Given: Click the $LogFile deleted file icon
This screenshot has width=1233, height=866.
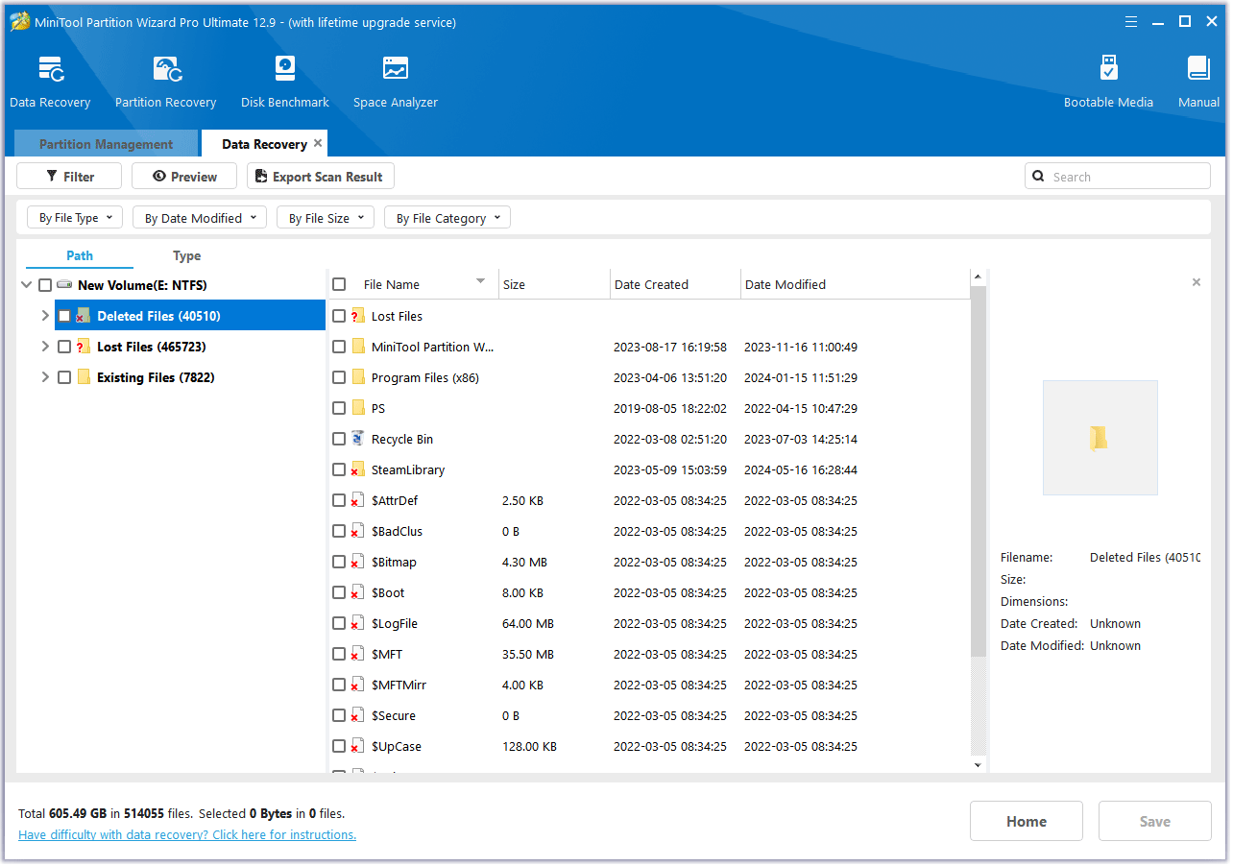Looking at the screenshot, I should pyautogui.click(x=357, y=623).
